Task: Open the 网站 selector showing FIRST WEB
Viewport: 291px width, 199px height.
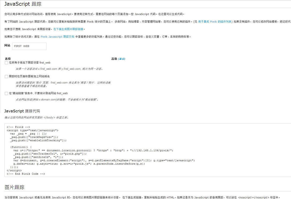Action: tap(29, 46)
